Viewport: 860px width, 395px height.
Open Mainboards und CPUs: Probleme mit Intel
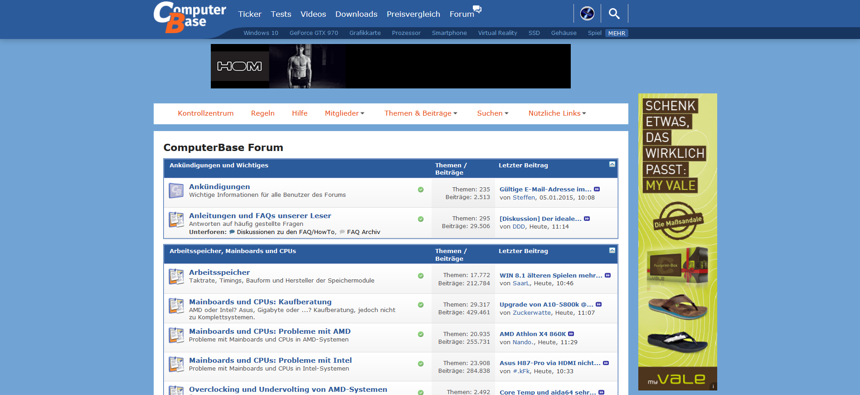pyautogui.click(x=270, y=361)
